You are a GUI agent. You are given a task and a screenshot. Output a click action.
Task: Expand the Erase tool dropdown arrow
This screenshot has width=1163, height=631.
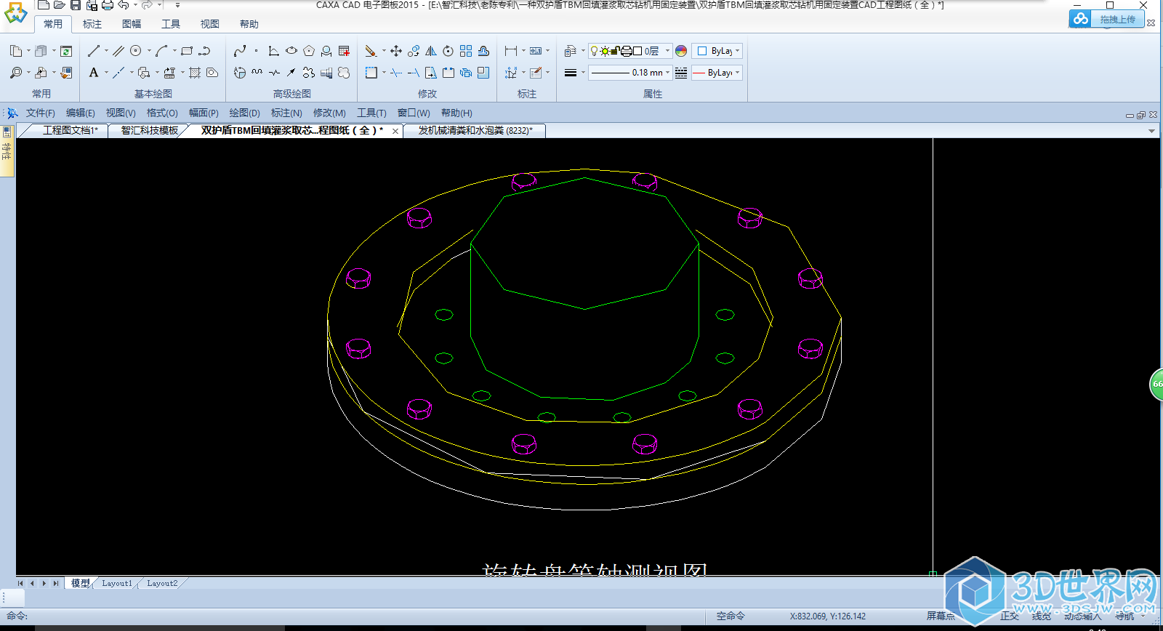click(384, 51)
